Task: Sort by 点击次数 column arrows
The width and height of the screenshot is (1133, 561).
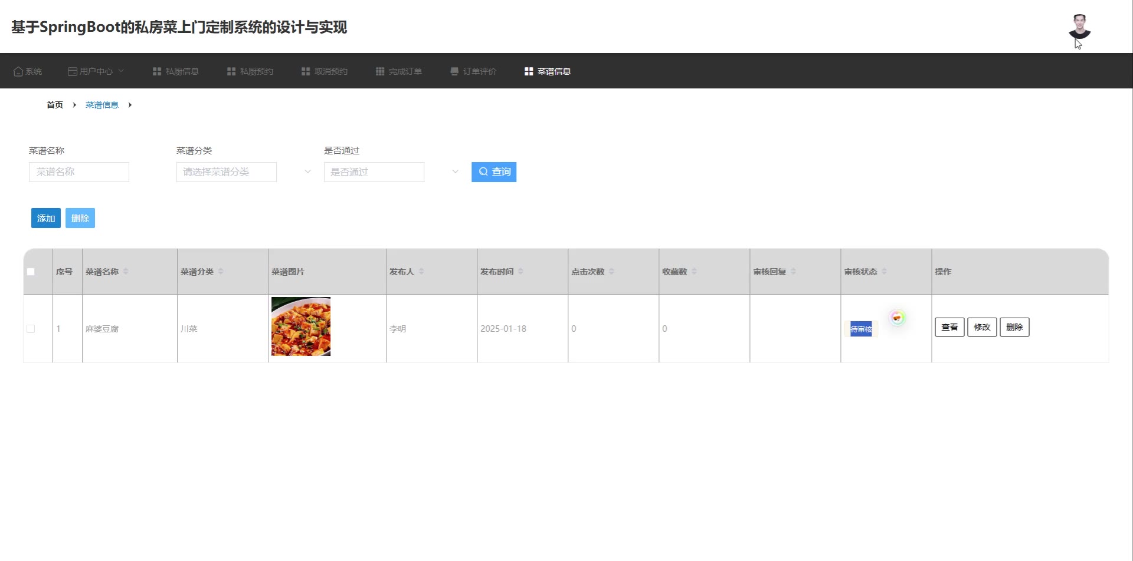Action: (x=611, y=271)
